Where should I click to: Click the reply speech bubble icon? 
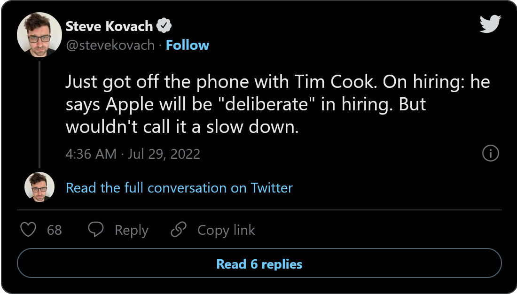point(96,230)
